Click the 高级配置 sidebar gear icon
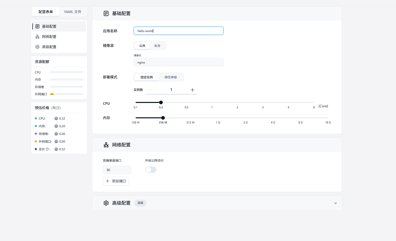Screen dimensions: 396x241 [x=37, y=47]
